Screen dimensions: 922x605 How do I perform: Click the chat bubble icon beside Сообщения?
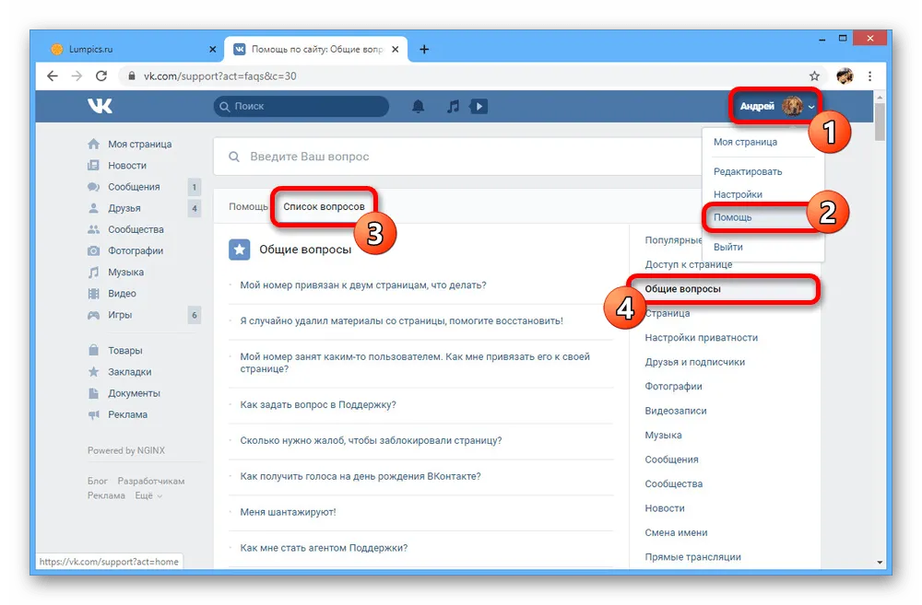[93, 187]
